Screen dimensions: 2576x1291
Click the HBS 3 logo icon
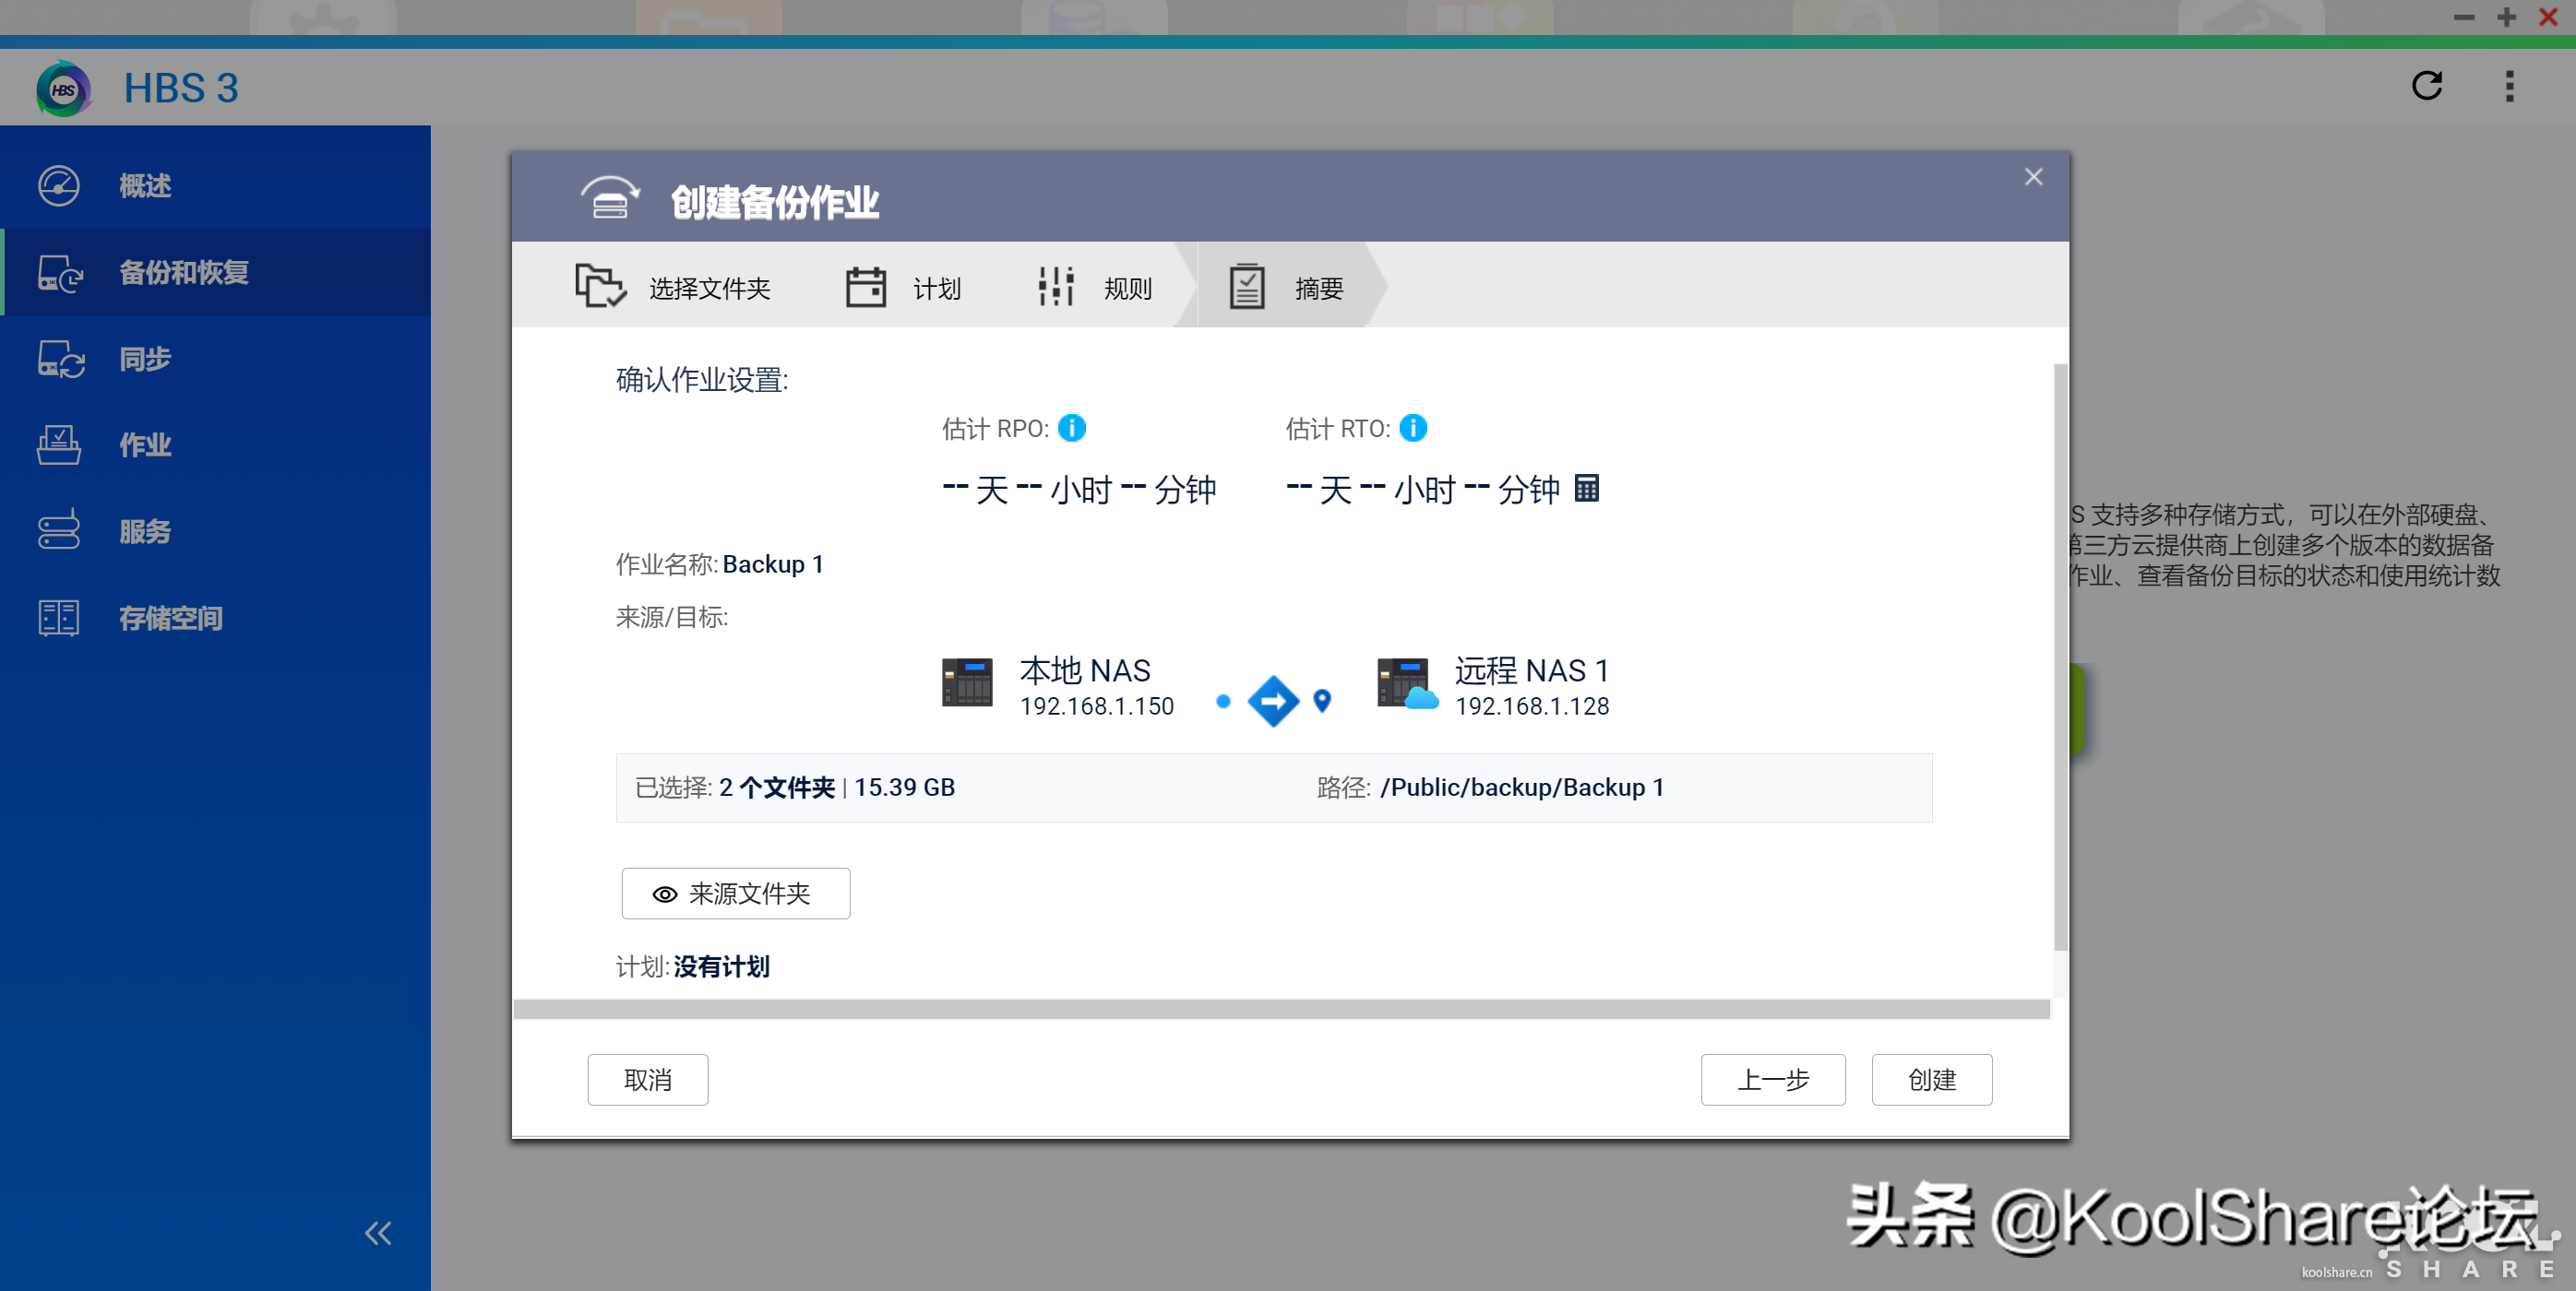63,89
